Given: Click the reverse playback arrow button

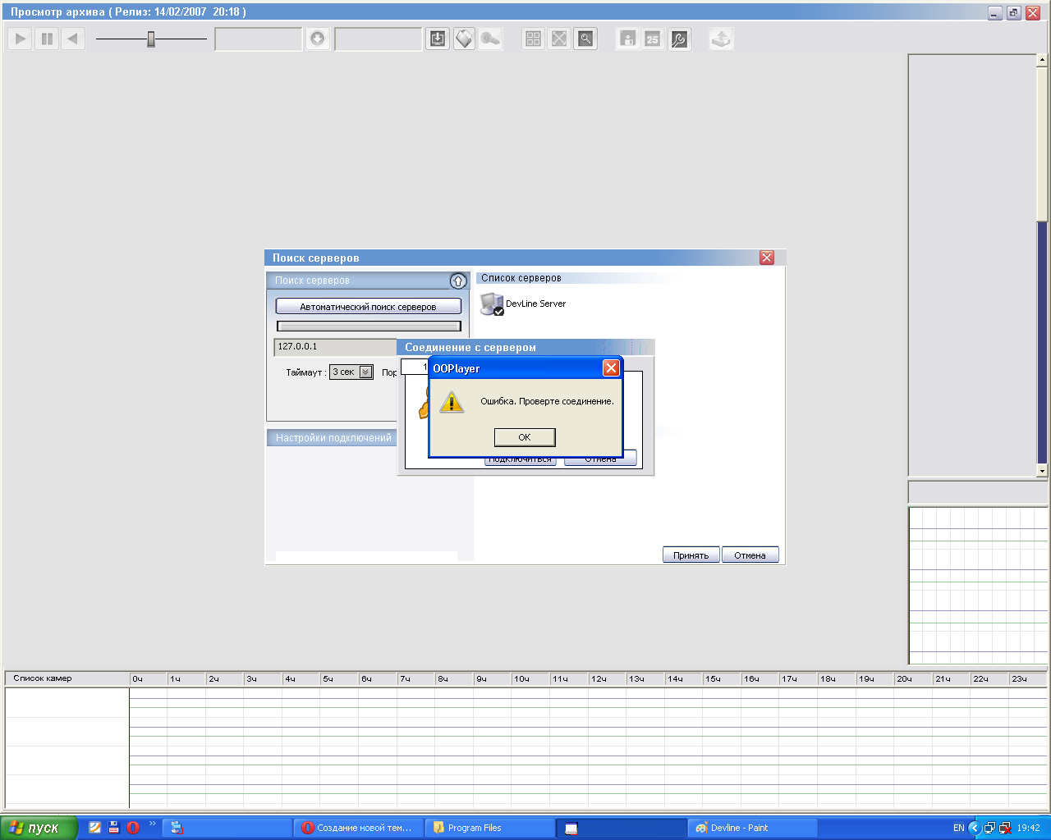Looking at the screenshot, I should pyautogui.click(x=73, y=39).
